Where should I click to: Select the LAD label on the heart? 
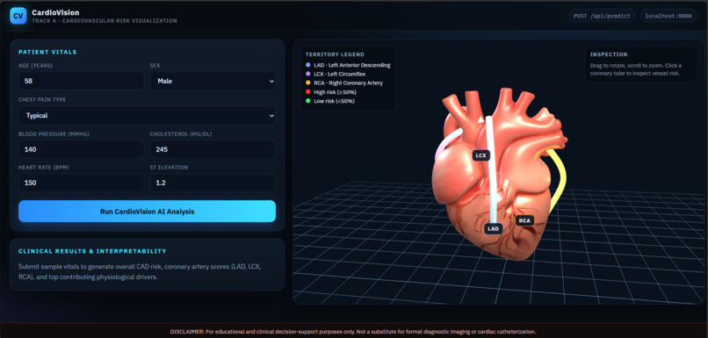click(x=493, y=229)
